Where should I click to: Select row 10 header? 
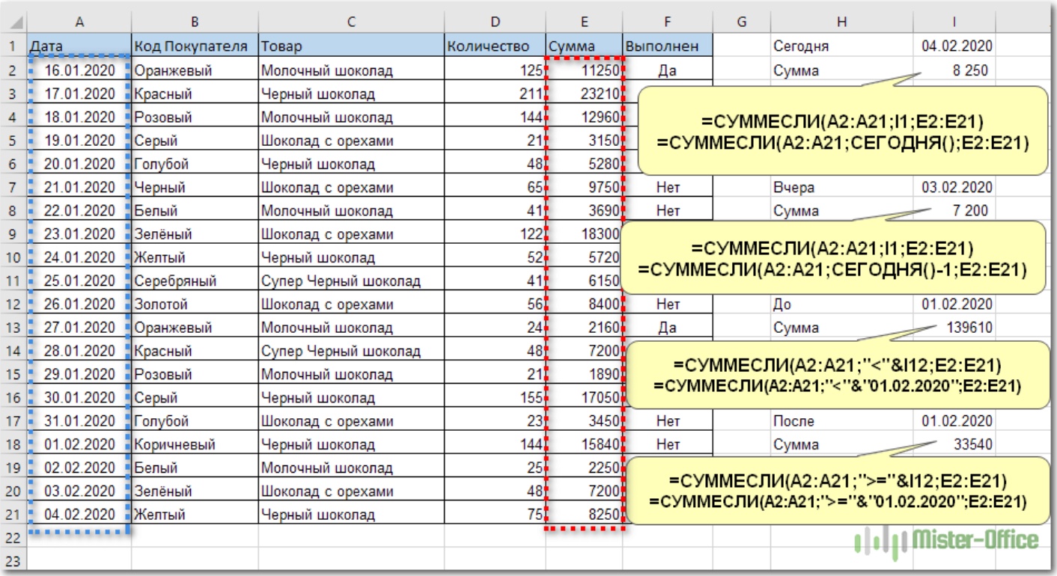(13, 257)
